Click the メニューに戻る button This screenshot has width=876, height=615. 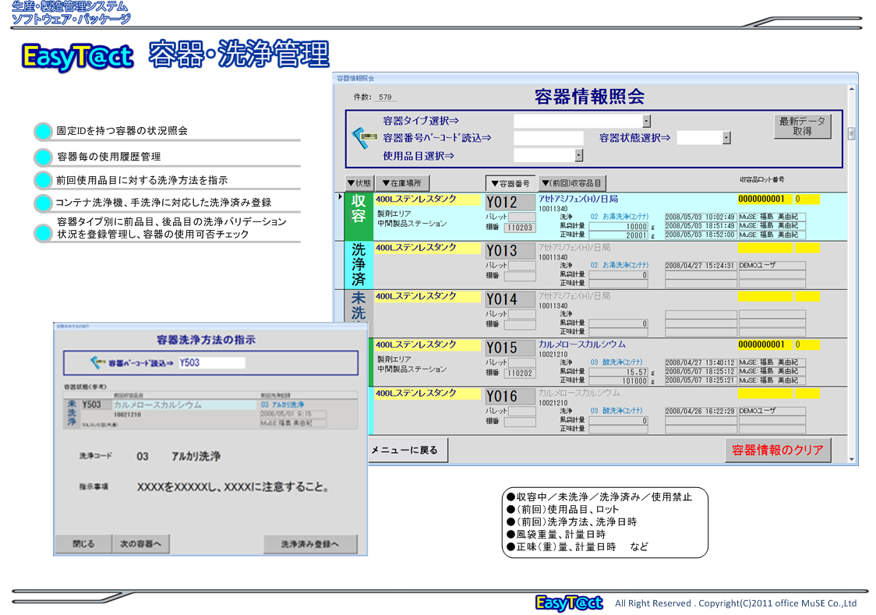(x=407, y=451)
